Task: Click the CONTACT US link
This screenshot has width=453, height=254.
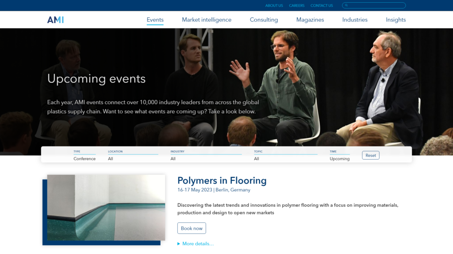Action: pyautogui.click(x=322, y=5)
